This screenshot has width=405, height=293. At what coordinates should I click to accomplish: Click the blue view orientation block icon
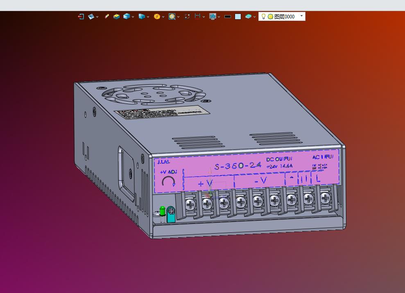pos(142,16)
